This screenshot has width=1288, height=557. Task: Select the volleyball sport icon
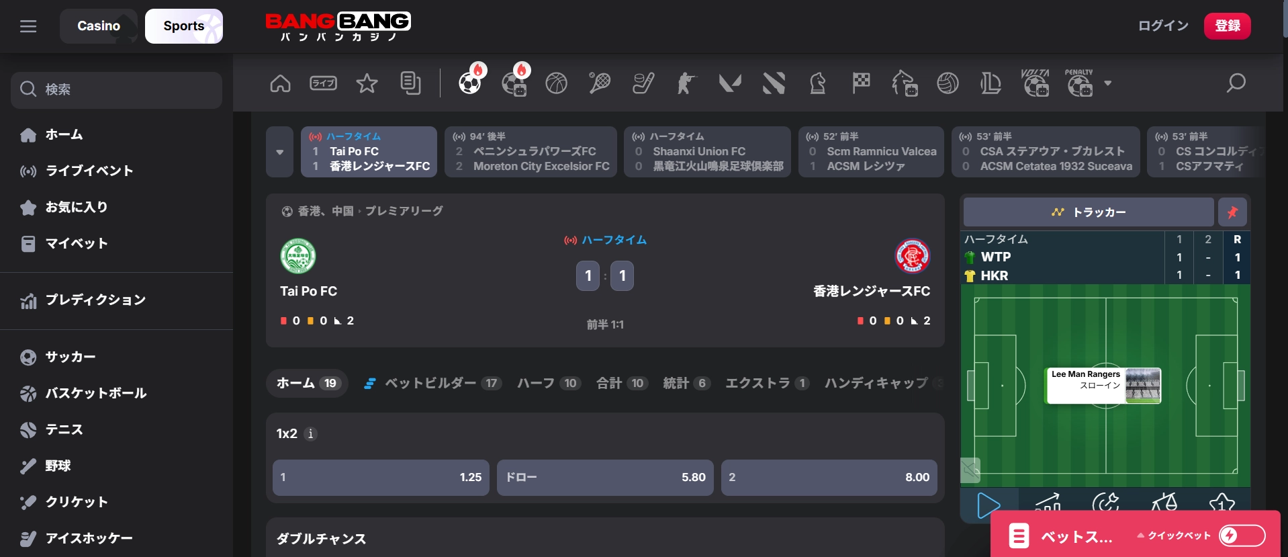click(x=948, y=83)
